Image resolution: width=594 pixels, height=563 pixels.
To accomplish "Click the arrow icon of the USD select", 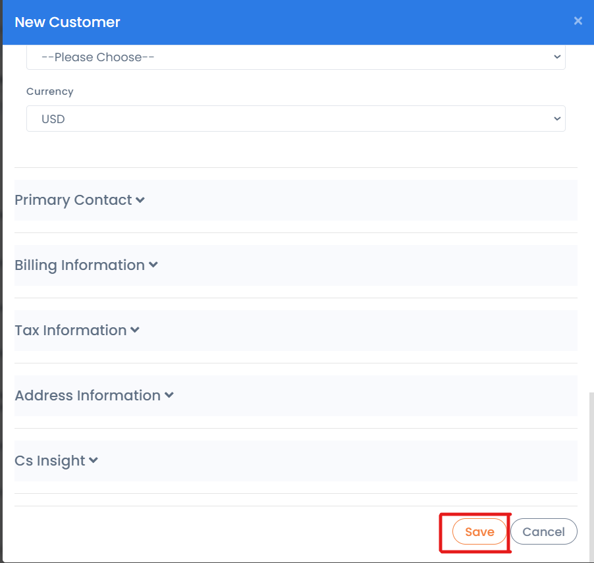I will coord(557,119).
